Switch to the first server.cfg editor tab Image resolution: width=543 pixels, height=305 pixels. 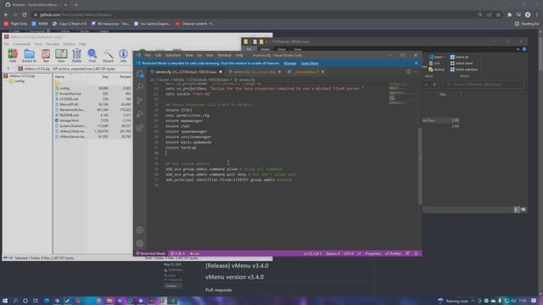tap(186, 72)
